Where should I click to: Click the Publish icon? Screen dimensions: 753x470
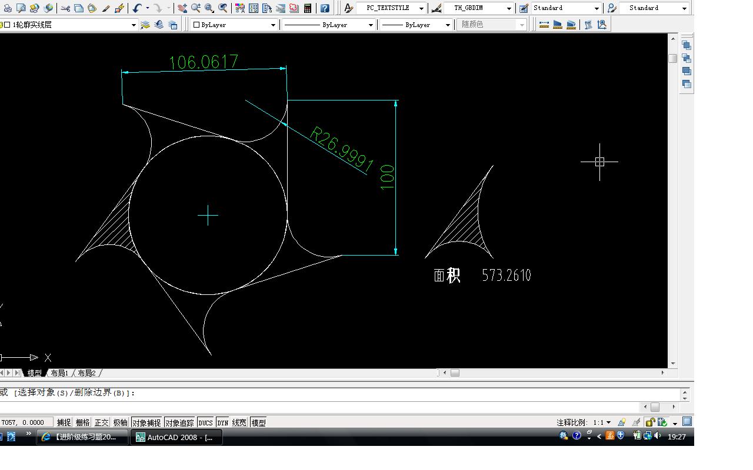35,8
